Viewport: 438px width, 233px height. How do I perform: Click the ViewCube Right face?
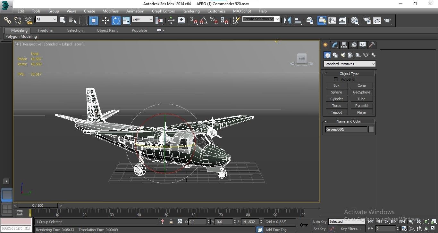click(x=302, y=59)
